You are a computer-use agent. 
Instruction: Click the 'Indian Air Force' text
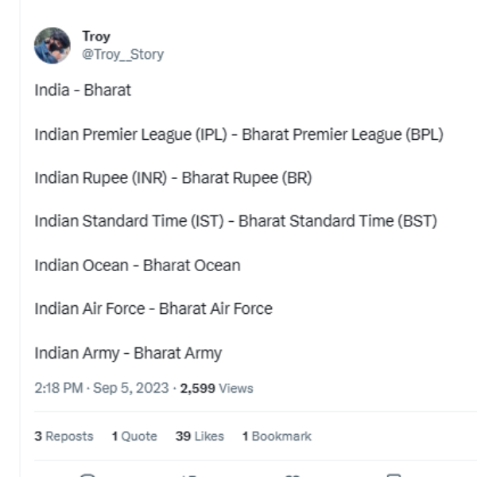pyautogui.click(x=90, y=309)
